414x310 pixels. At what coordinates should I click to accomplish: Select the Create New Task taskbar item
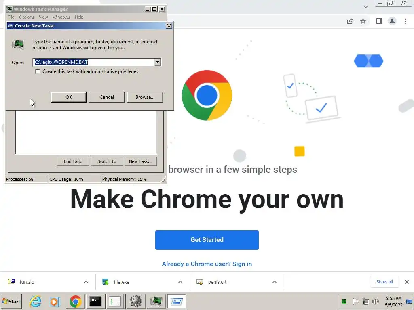tap(177, 301)
